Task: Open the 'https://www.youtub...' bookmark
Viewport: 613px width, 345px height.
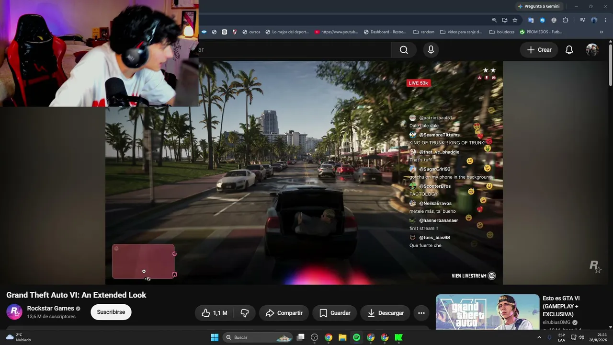Action: pos(336,32)
